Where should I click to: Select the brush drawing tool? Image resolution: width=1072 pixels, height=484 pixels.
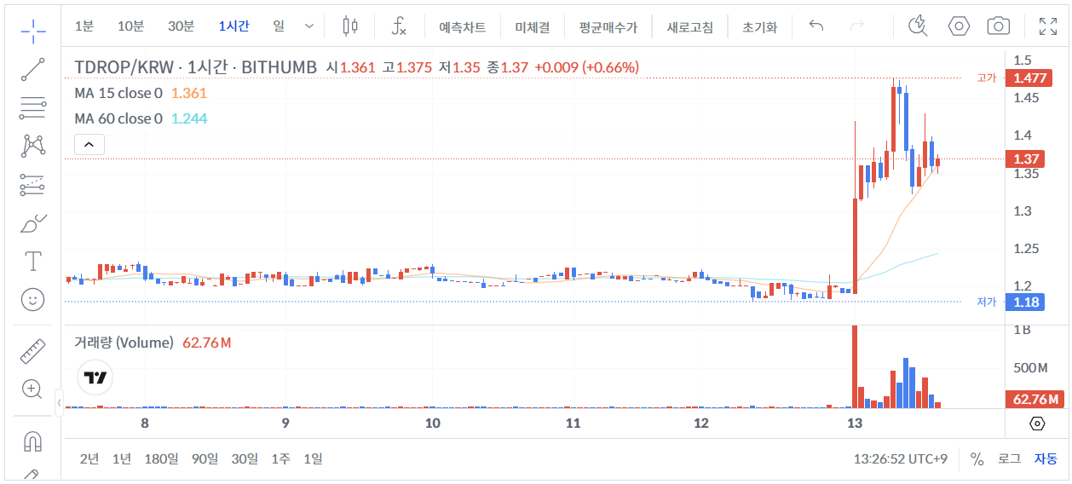(x=33, y=223)
